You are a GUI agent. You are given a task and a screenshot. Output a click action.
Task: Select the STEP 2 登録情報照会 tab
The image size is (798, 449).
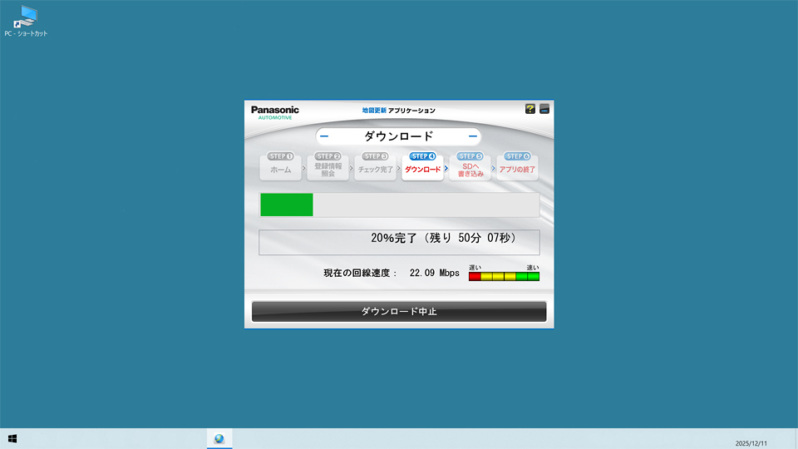click(x=328, y=166)
